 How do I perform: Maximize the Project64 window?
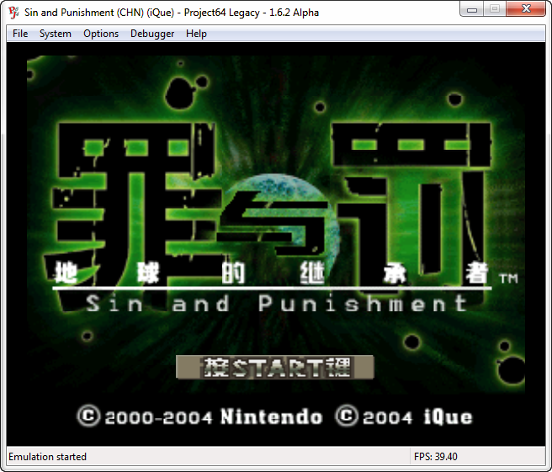tap(495, 9)
